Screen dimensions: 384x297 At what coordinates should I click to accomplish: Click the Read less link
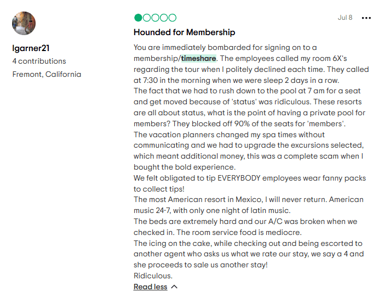(150, 287)
